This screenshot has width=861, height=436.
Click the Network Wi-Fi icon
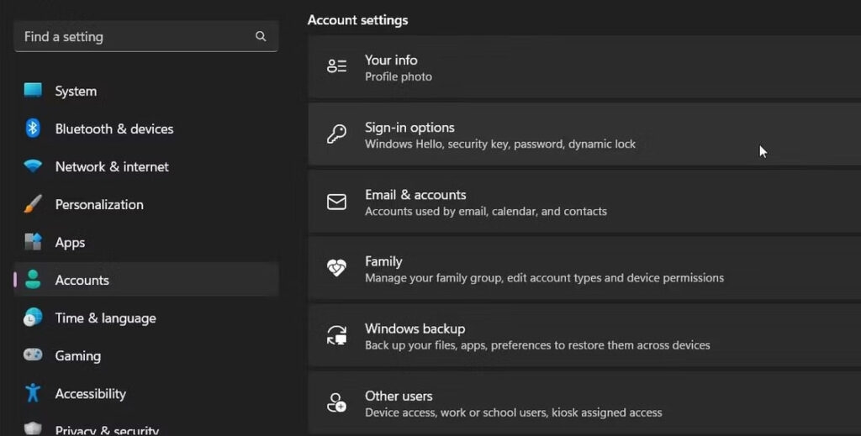(33, 165)
